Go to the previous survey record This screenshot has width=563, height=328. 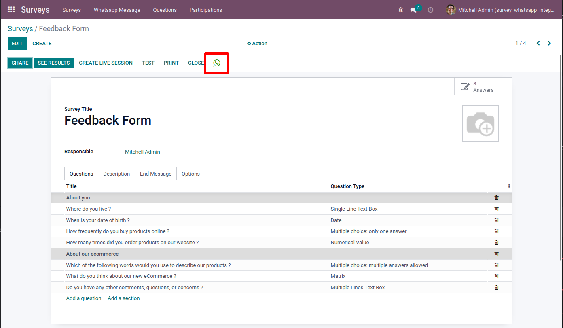point(538,43)
